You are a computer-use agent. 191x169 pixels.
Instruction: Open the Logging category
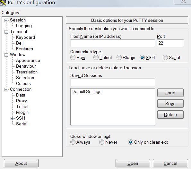[x=24, y=26]
